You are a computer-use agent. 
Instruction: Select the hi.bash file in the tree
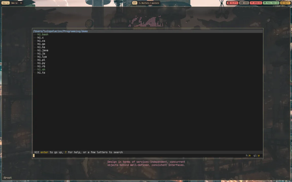click(43, 35)
